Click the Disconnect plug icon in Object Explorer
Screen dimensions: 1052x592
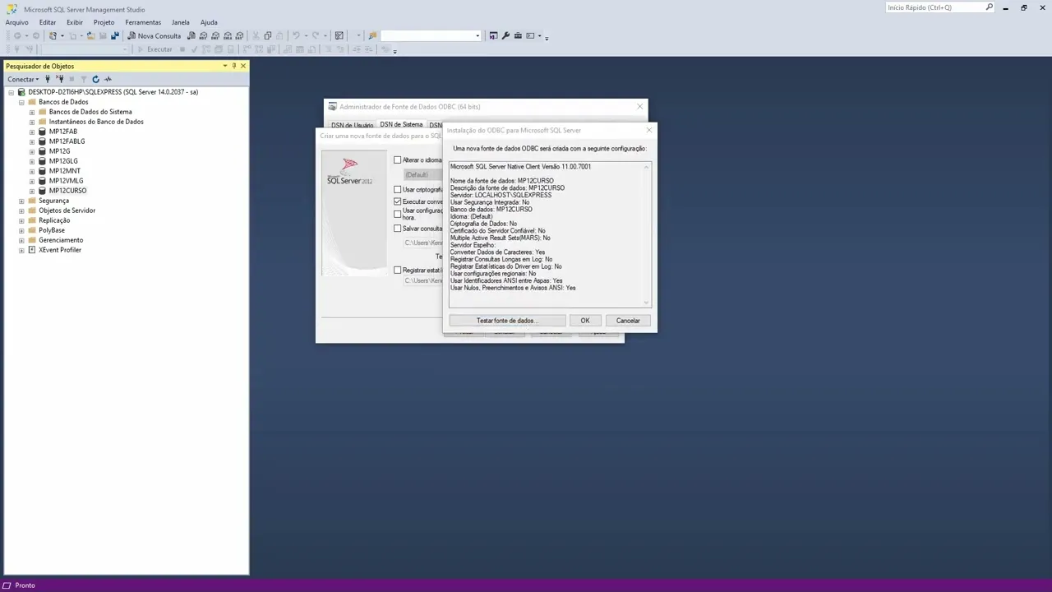pos(59,79)
